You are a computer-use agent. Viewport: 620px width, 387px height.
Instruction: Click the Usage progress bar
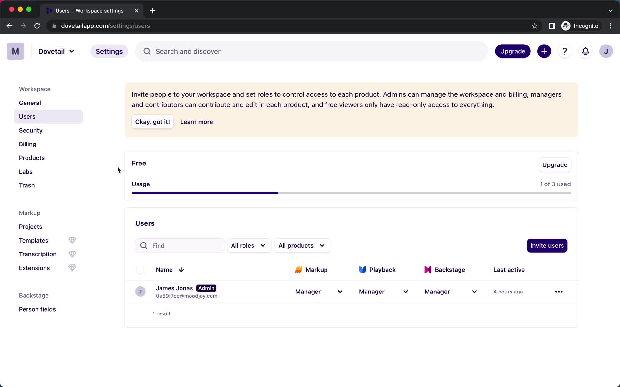pyautogui.click(x=351, y=193)
